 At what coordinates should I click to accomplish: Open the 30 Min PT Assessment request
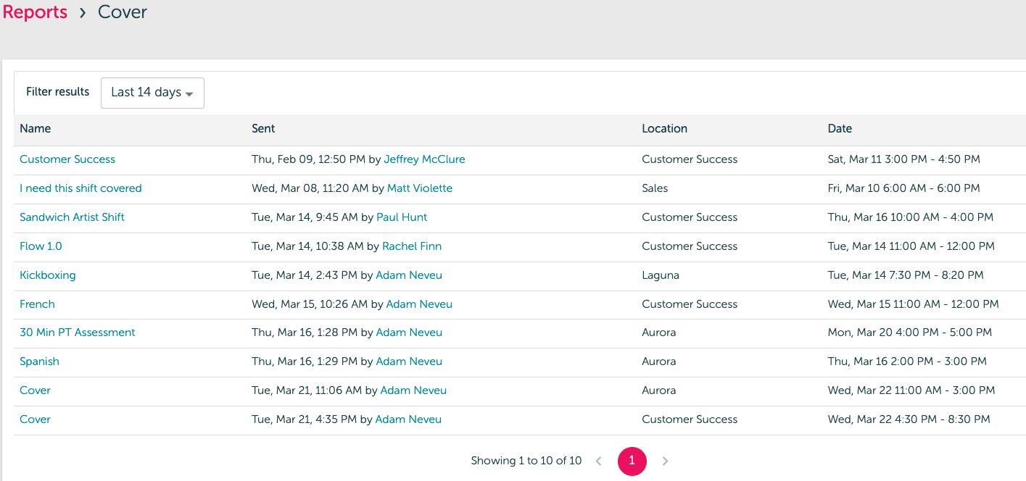[x=78, y=332]
